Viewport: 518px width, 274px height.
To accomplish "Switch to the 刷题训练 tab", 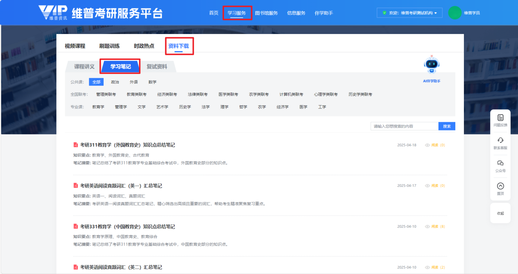I will 109,46.
